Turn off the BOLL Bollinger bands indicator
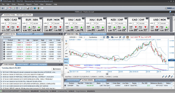 coord(66,62)
